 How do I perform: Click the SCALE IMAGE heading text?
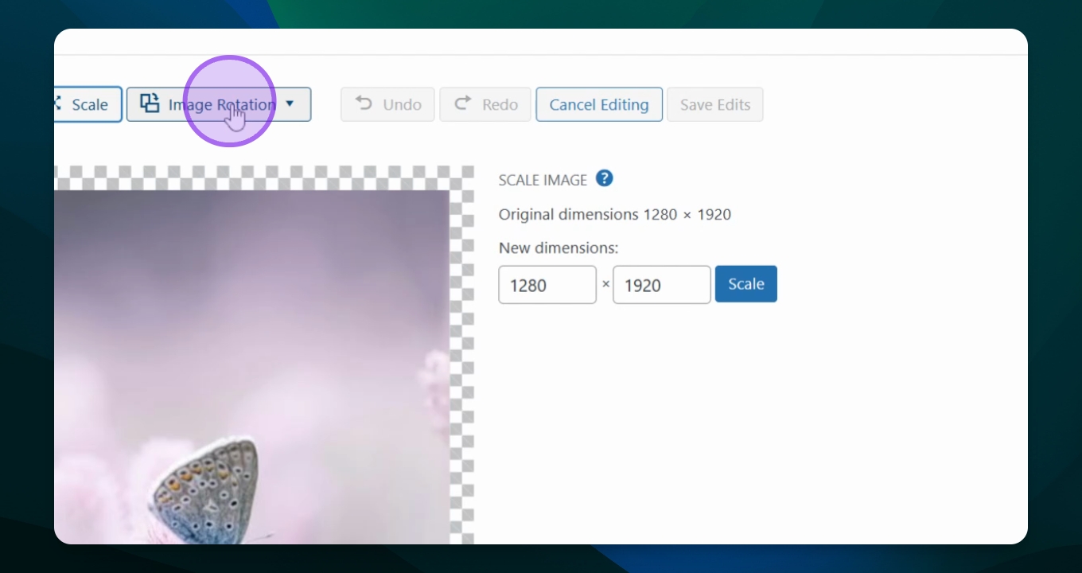pos(543,180)
